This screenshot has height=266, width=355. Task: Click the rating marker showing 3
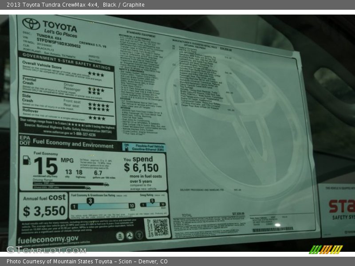pos(90,201)
